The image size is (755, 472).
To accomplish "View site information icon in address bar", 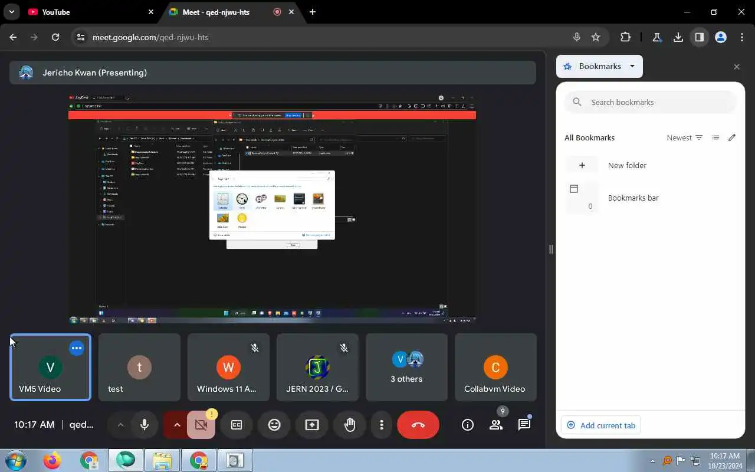I will tap(81, 37).
